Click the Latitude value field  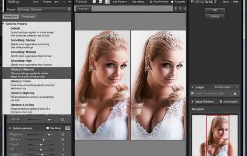pyautogui.click(x=63, y=119)
